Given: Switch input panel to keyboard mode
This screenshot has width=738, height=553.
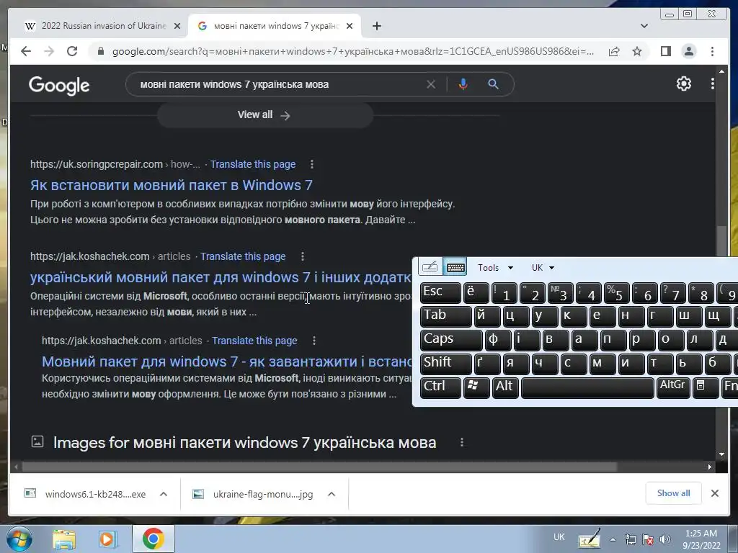Looking at the screenshot, I should click(x=455, y=267).
